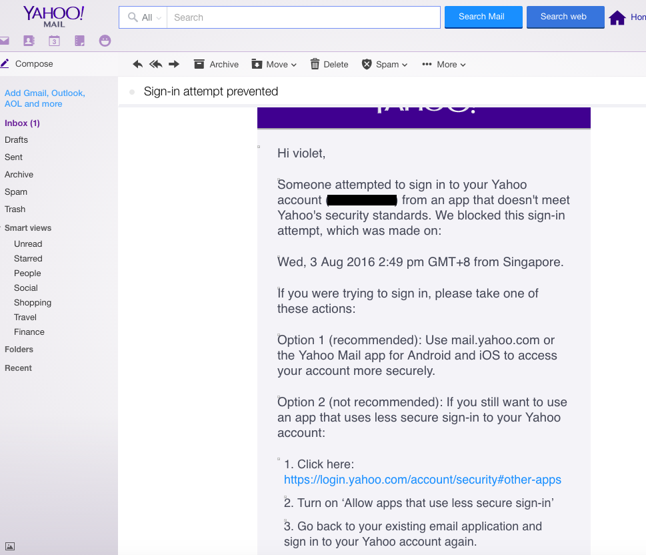Screen dimensions: 646x555
Task: Click the photo icon at sidebar bottom
Action: tap(10, 546)
